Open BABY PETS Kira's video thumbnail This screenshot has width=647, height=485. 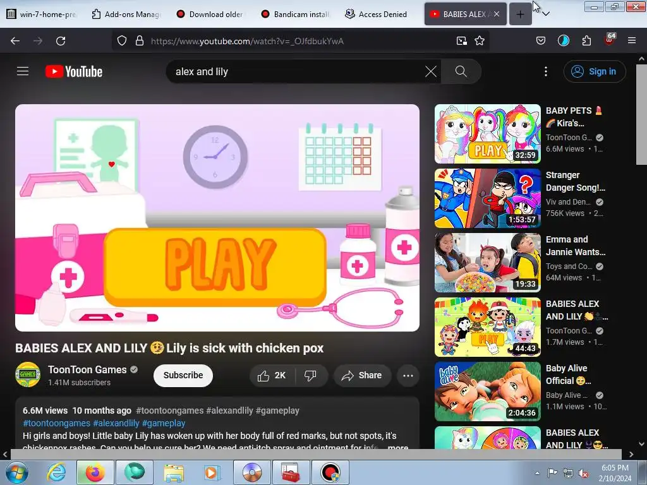[x=487, y=134]
